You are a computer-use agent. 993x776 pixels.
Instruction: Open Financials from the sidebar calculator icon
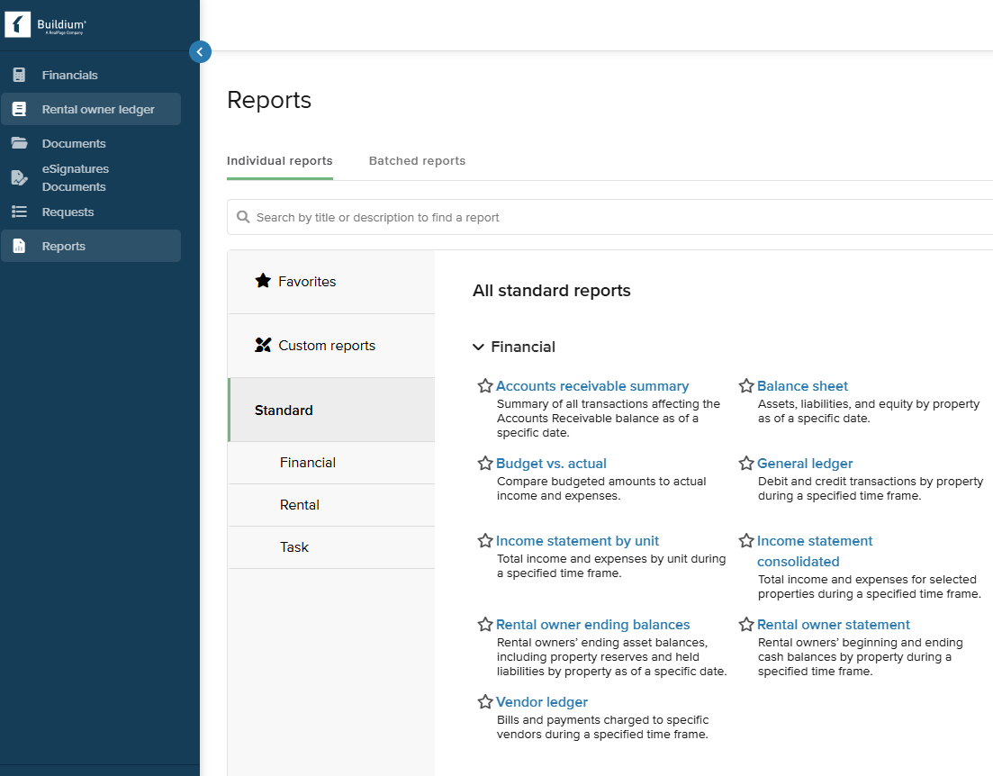pyautogui.click(x=19, y=75)
